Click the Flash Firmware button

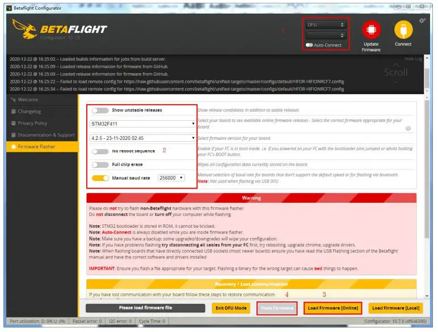[277, 308]
